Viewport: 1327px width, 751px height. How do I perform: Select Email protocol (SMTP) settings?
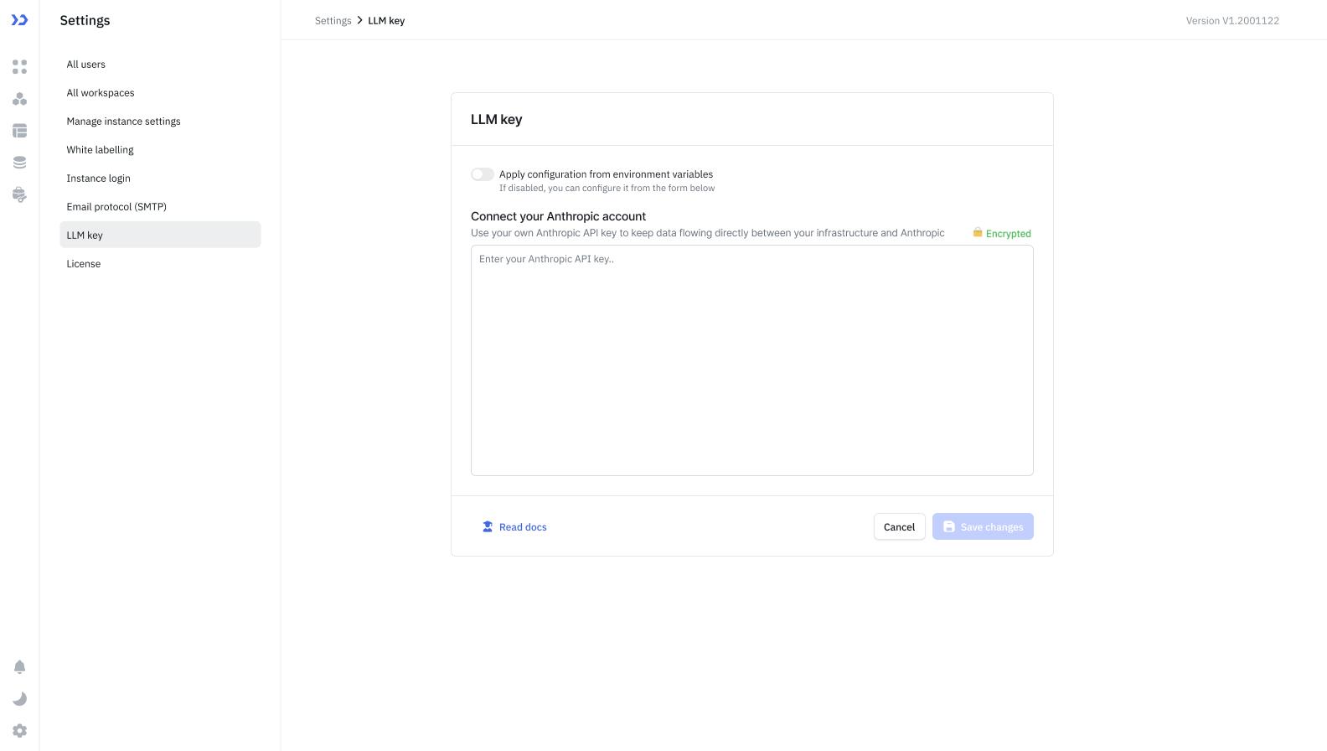pos(116,207)
